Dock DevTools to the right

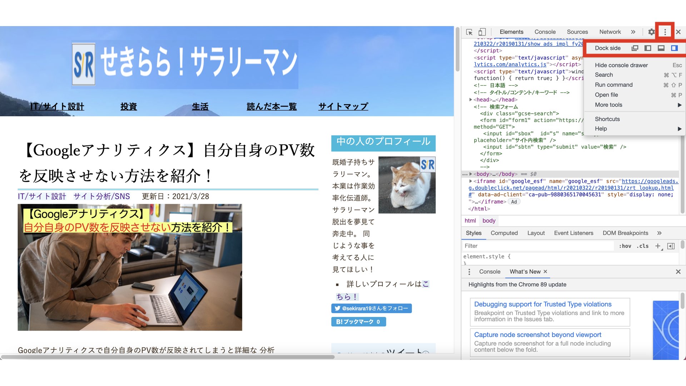674,48
